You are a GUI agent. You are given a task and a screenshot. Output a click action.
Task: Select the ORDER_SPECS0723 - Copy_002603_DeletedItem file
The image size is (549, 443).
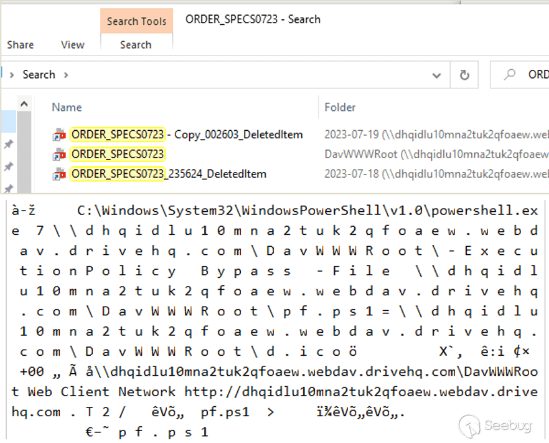coord(187,135)
